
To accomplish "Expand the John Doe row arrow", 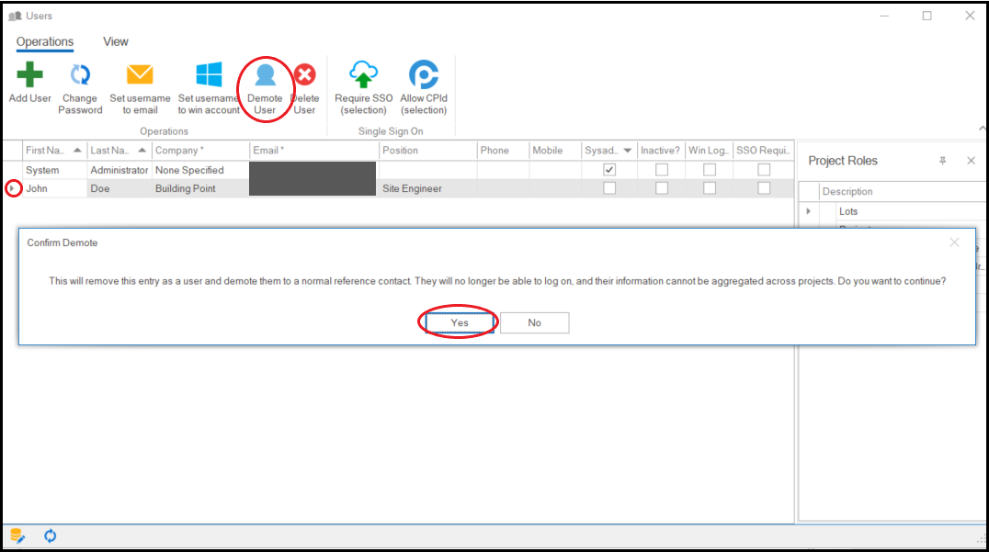I will click(x=13, y=188).
